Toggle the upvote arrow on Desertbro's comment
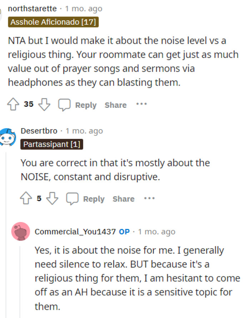The image size is (250, 318). [x=26, y=198]
